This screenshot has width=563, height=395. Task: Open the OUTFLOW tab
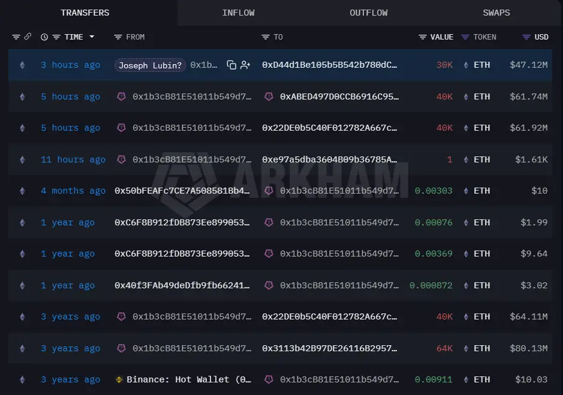(x=368, y=13)
